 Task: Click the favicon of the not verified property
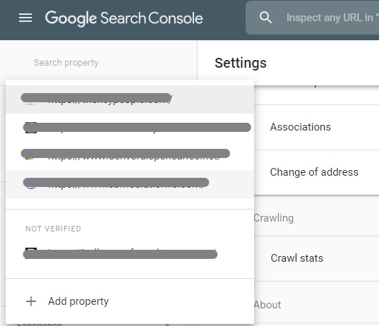(31, 253)
